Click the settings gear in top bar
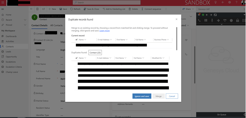Screen dimensions: 246x118 coord(230,2)
